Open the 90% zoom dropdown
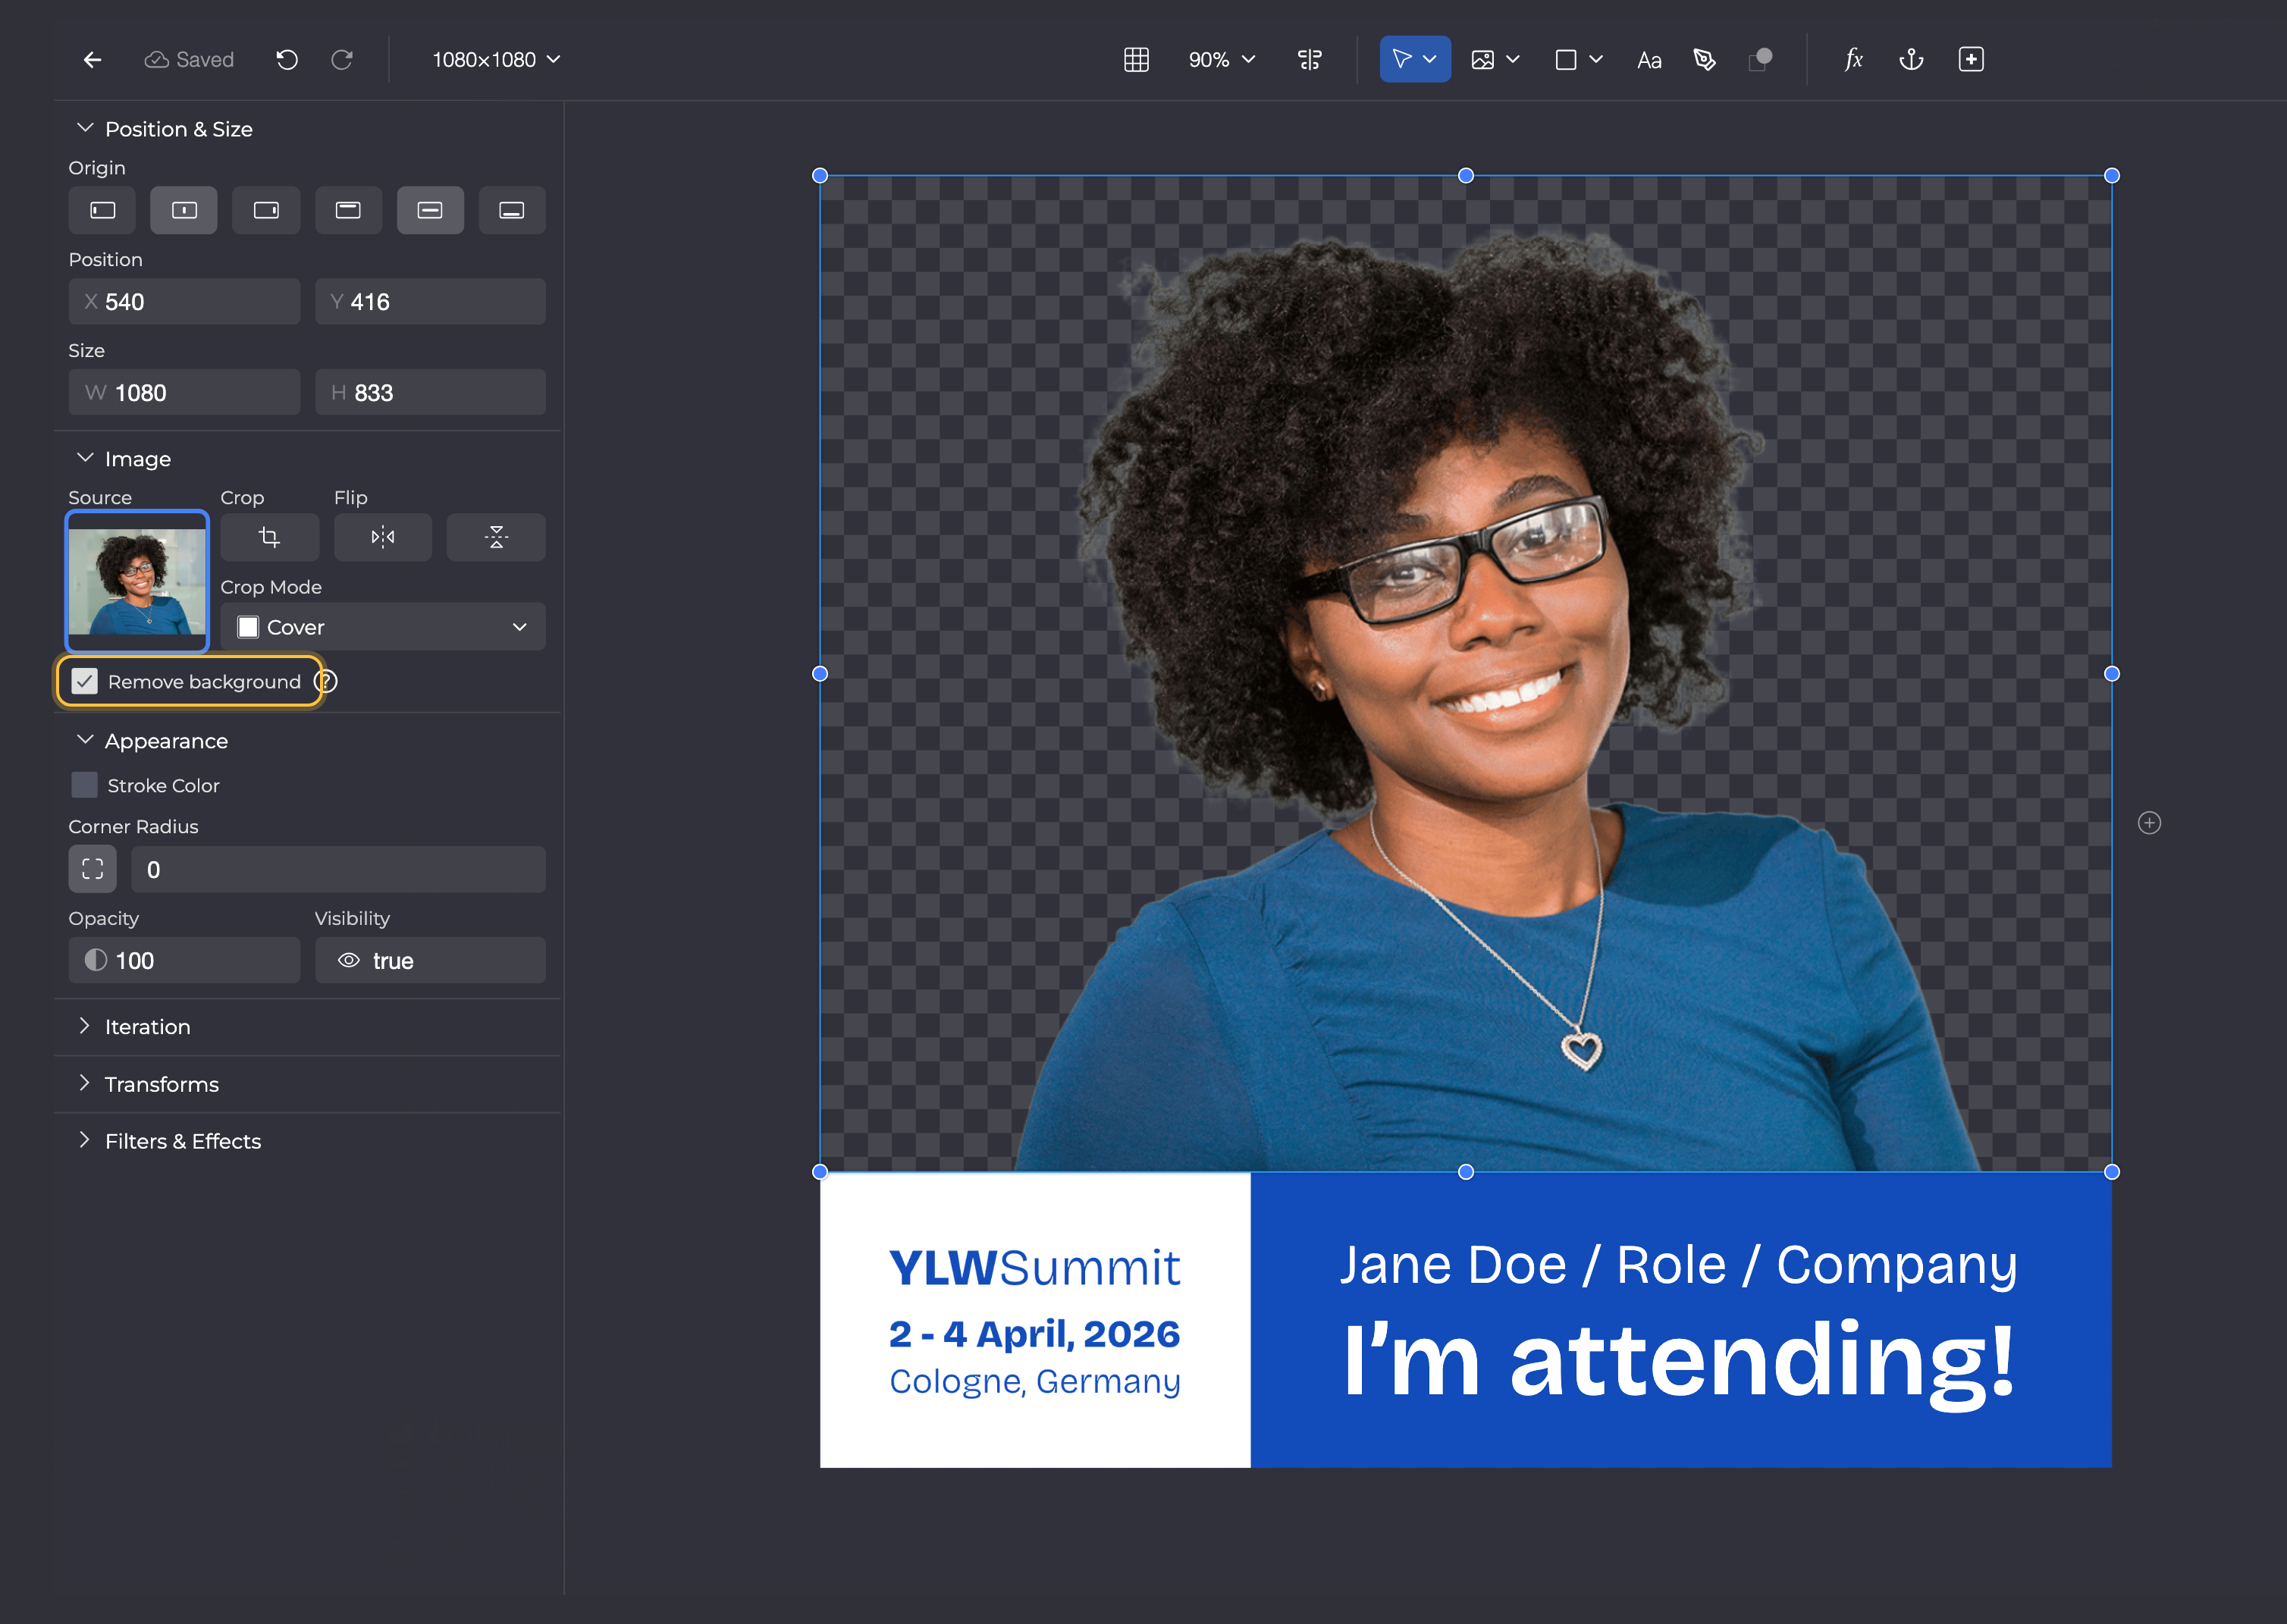Screen dimensions: 2287x1624 (1221, 60)
